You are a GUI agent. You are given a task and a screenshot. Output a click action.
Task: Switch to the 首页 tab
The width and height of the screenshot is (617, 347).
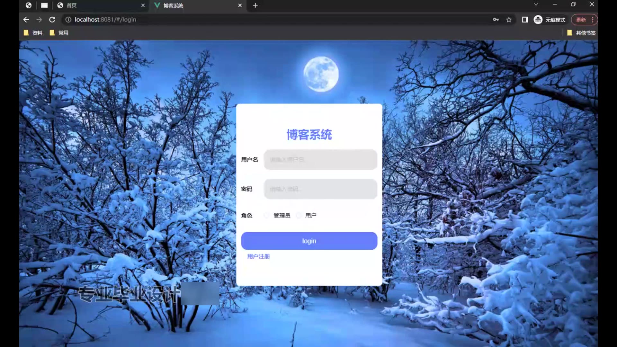click(x=96, y=5)
